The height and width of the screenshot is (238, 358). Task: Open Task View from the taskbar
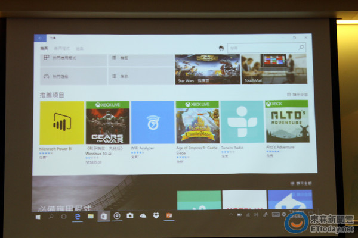pos(64,217)
